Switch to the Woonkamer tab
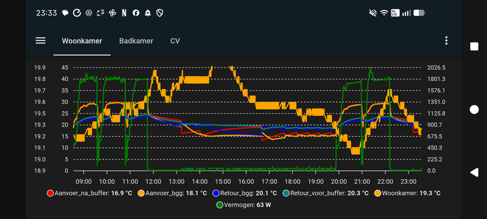487x219 pixels. click(82, 41)
